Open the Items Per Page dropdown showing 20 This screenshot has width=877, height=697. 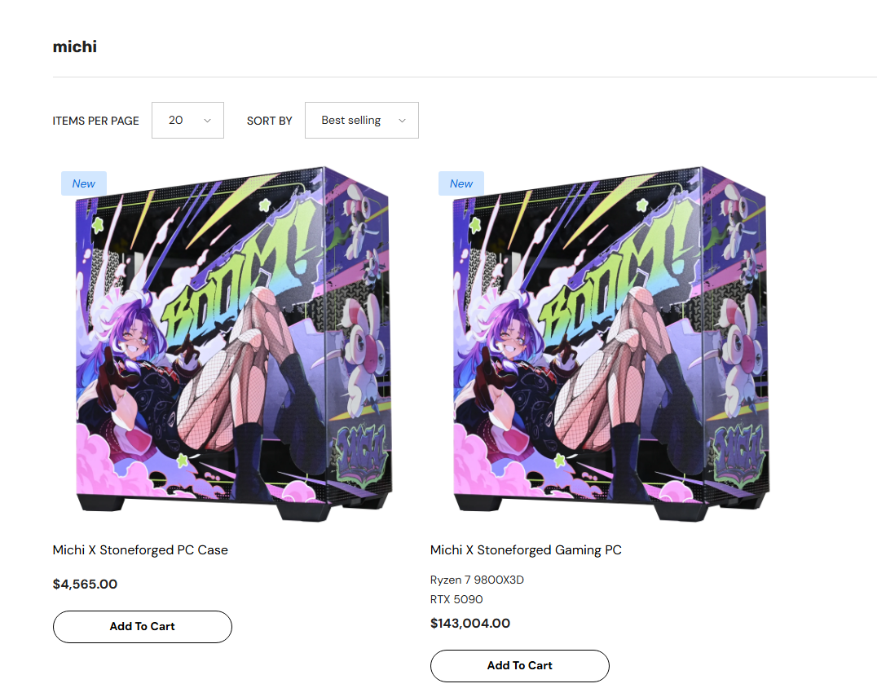click(187, 121)
